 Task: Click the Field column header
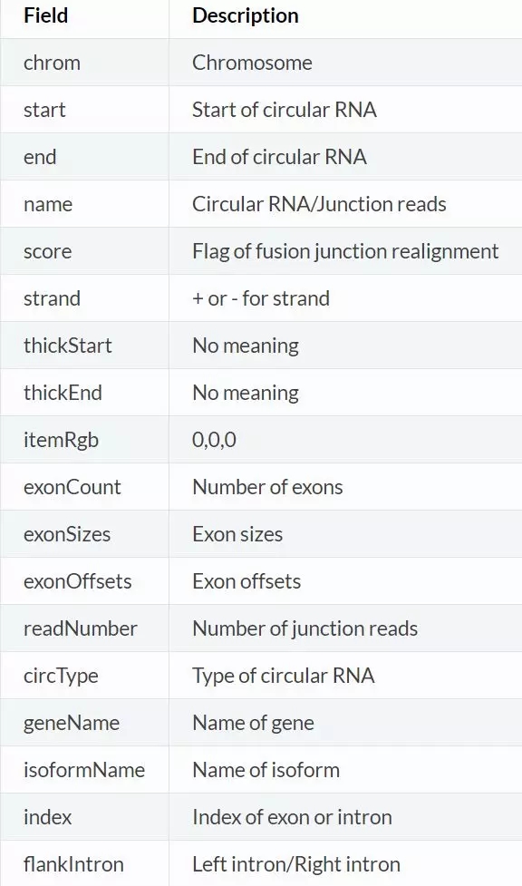(x=45, y=15)
